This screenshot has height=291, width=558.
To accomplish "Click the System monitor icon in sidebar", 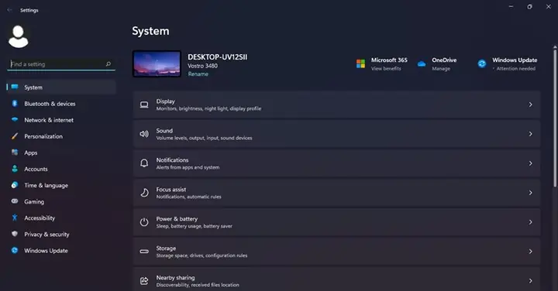I will [15, 87].
